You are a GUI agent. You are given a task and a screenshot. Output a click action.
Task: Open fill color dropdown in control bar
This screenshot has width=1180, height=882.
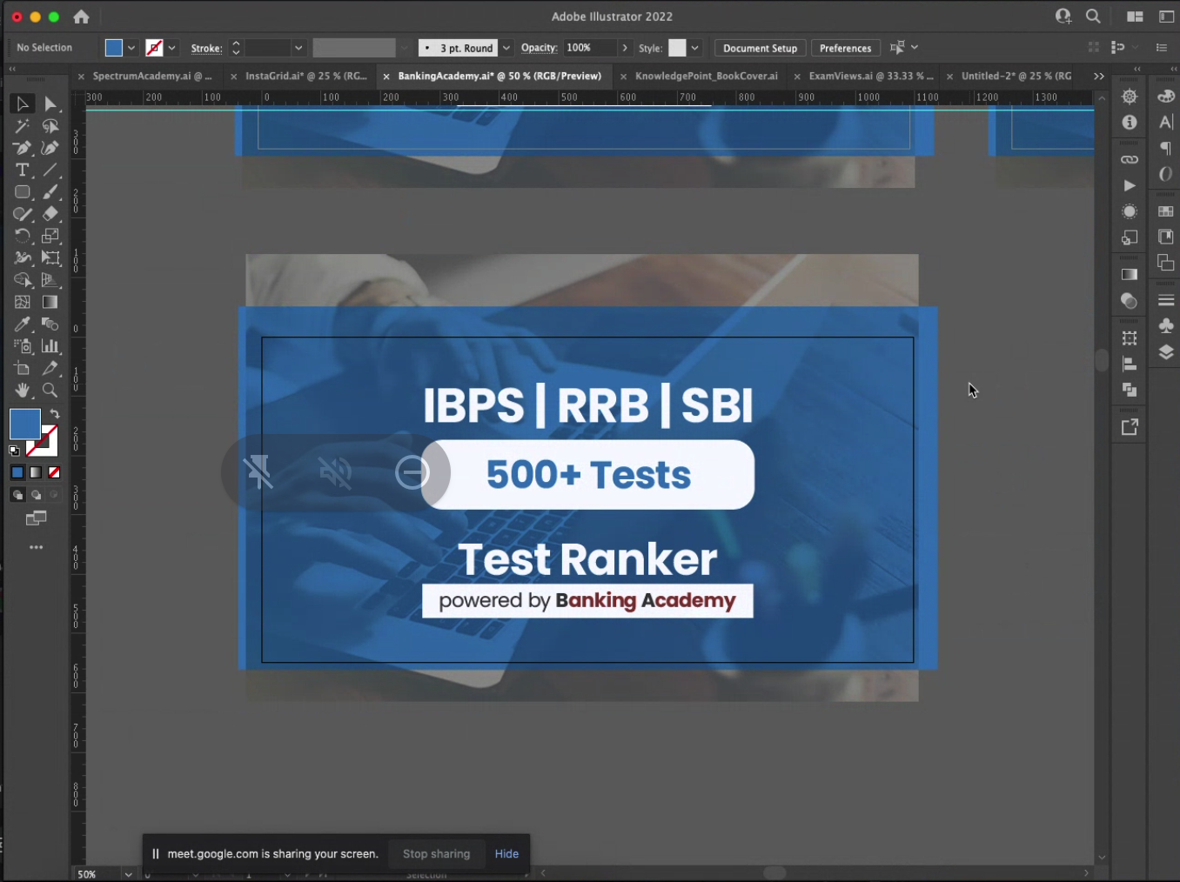tap(131, 48)
